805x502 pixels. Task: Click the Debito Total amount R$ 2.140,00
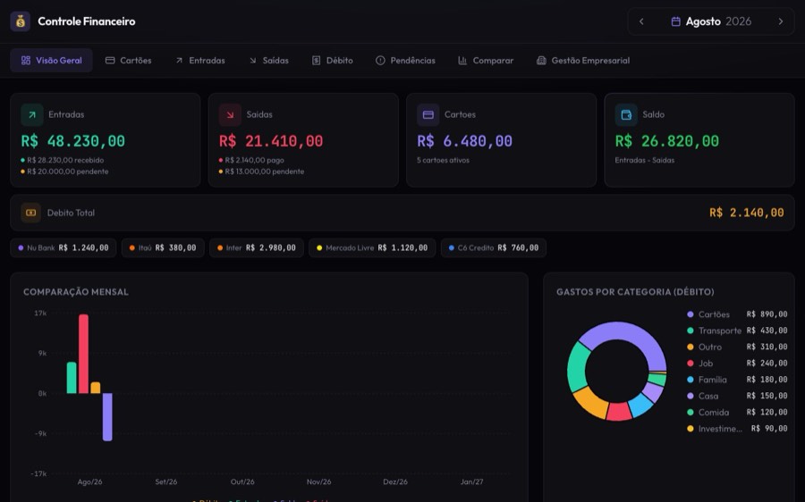click(747, 213)
